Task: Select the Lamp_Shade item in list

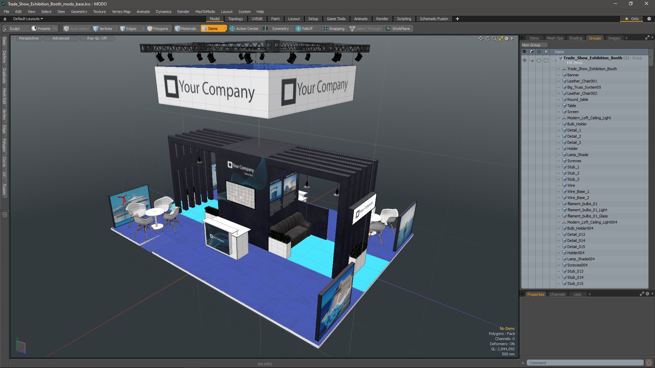Action: pos(577,155)
